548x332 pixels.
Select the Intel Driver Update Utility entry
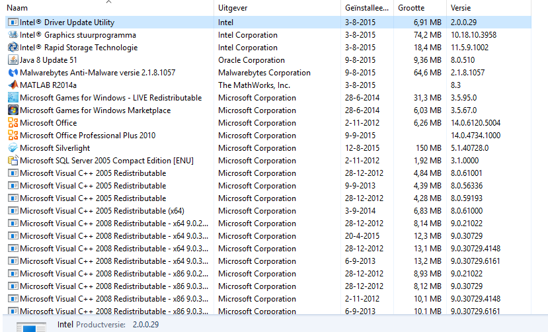coord(268,22)
